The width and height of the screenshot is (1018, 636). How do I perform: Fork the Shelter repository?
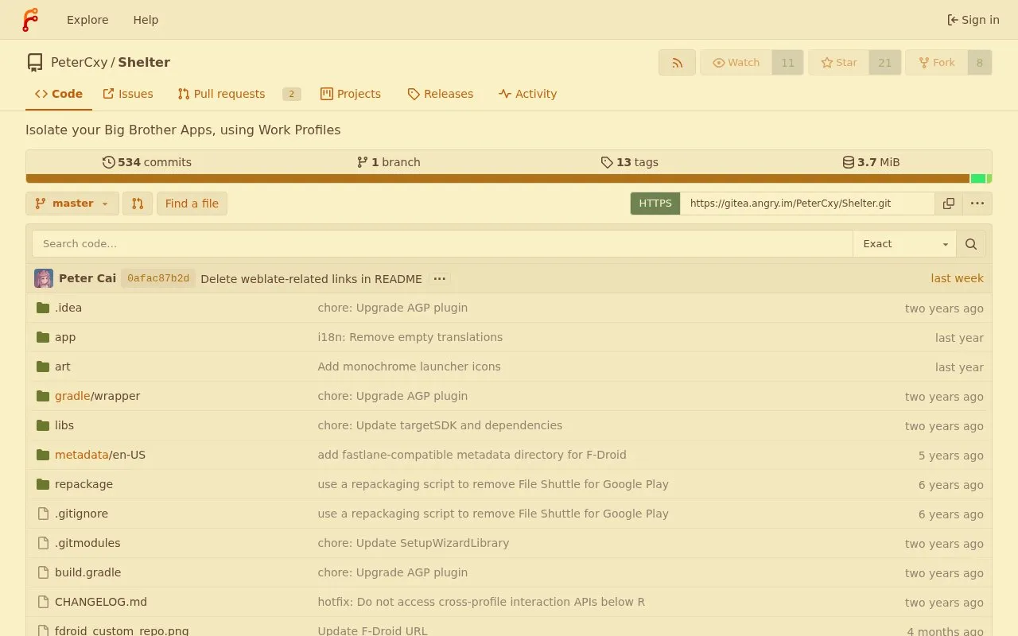coord(936,63)
